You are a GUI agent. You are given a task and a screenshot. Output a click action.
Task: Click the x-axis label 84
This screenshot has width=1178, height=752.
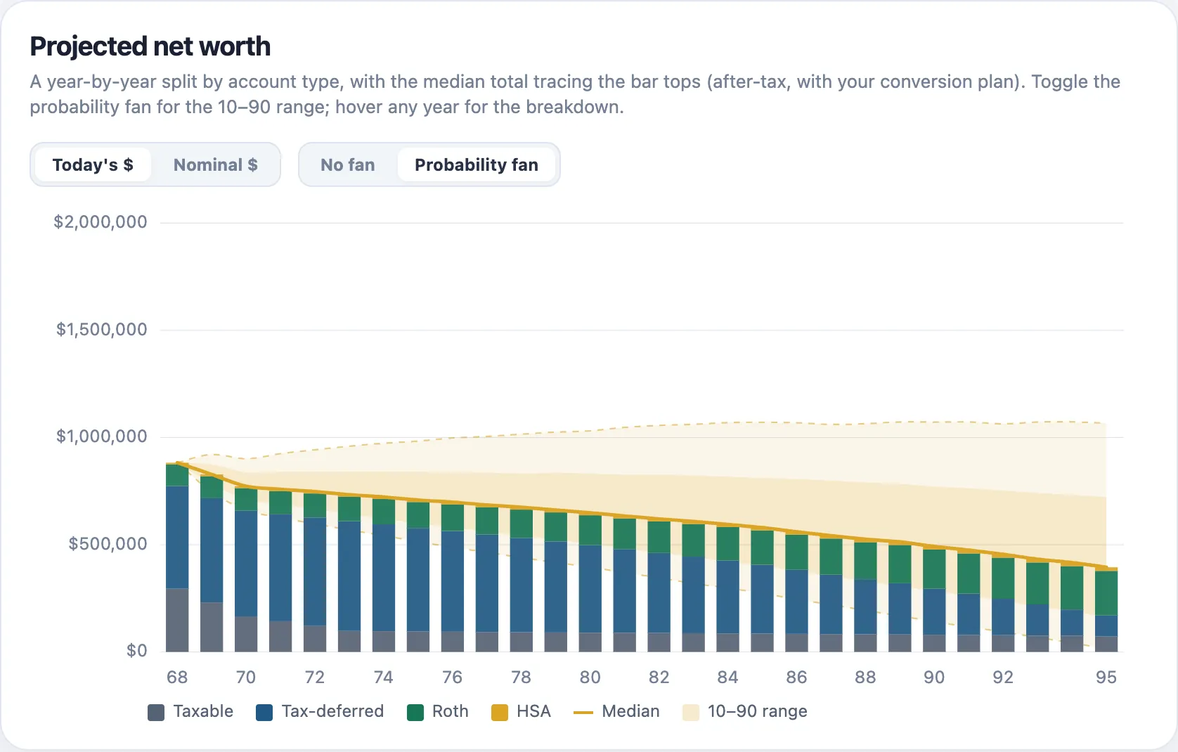point(727,678)
